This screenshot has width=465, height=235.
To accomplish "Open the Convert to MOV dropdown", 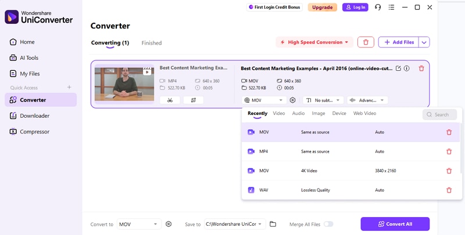I will (x=139, y=224).
